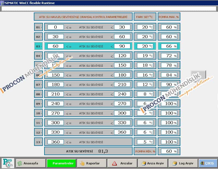Edit row 10 Pompa Max 100 %
Image resolution: width=218 pixels, height=169 pixels.
coord(169,113)
